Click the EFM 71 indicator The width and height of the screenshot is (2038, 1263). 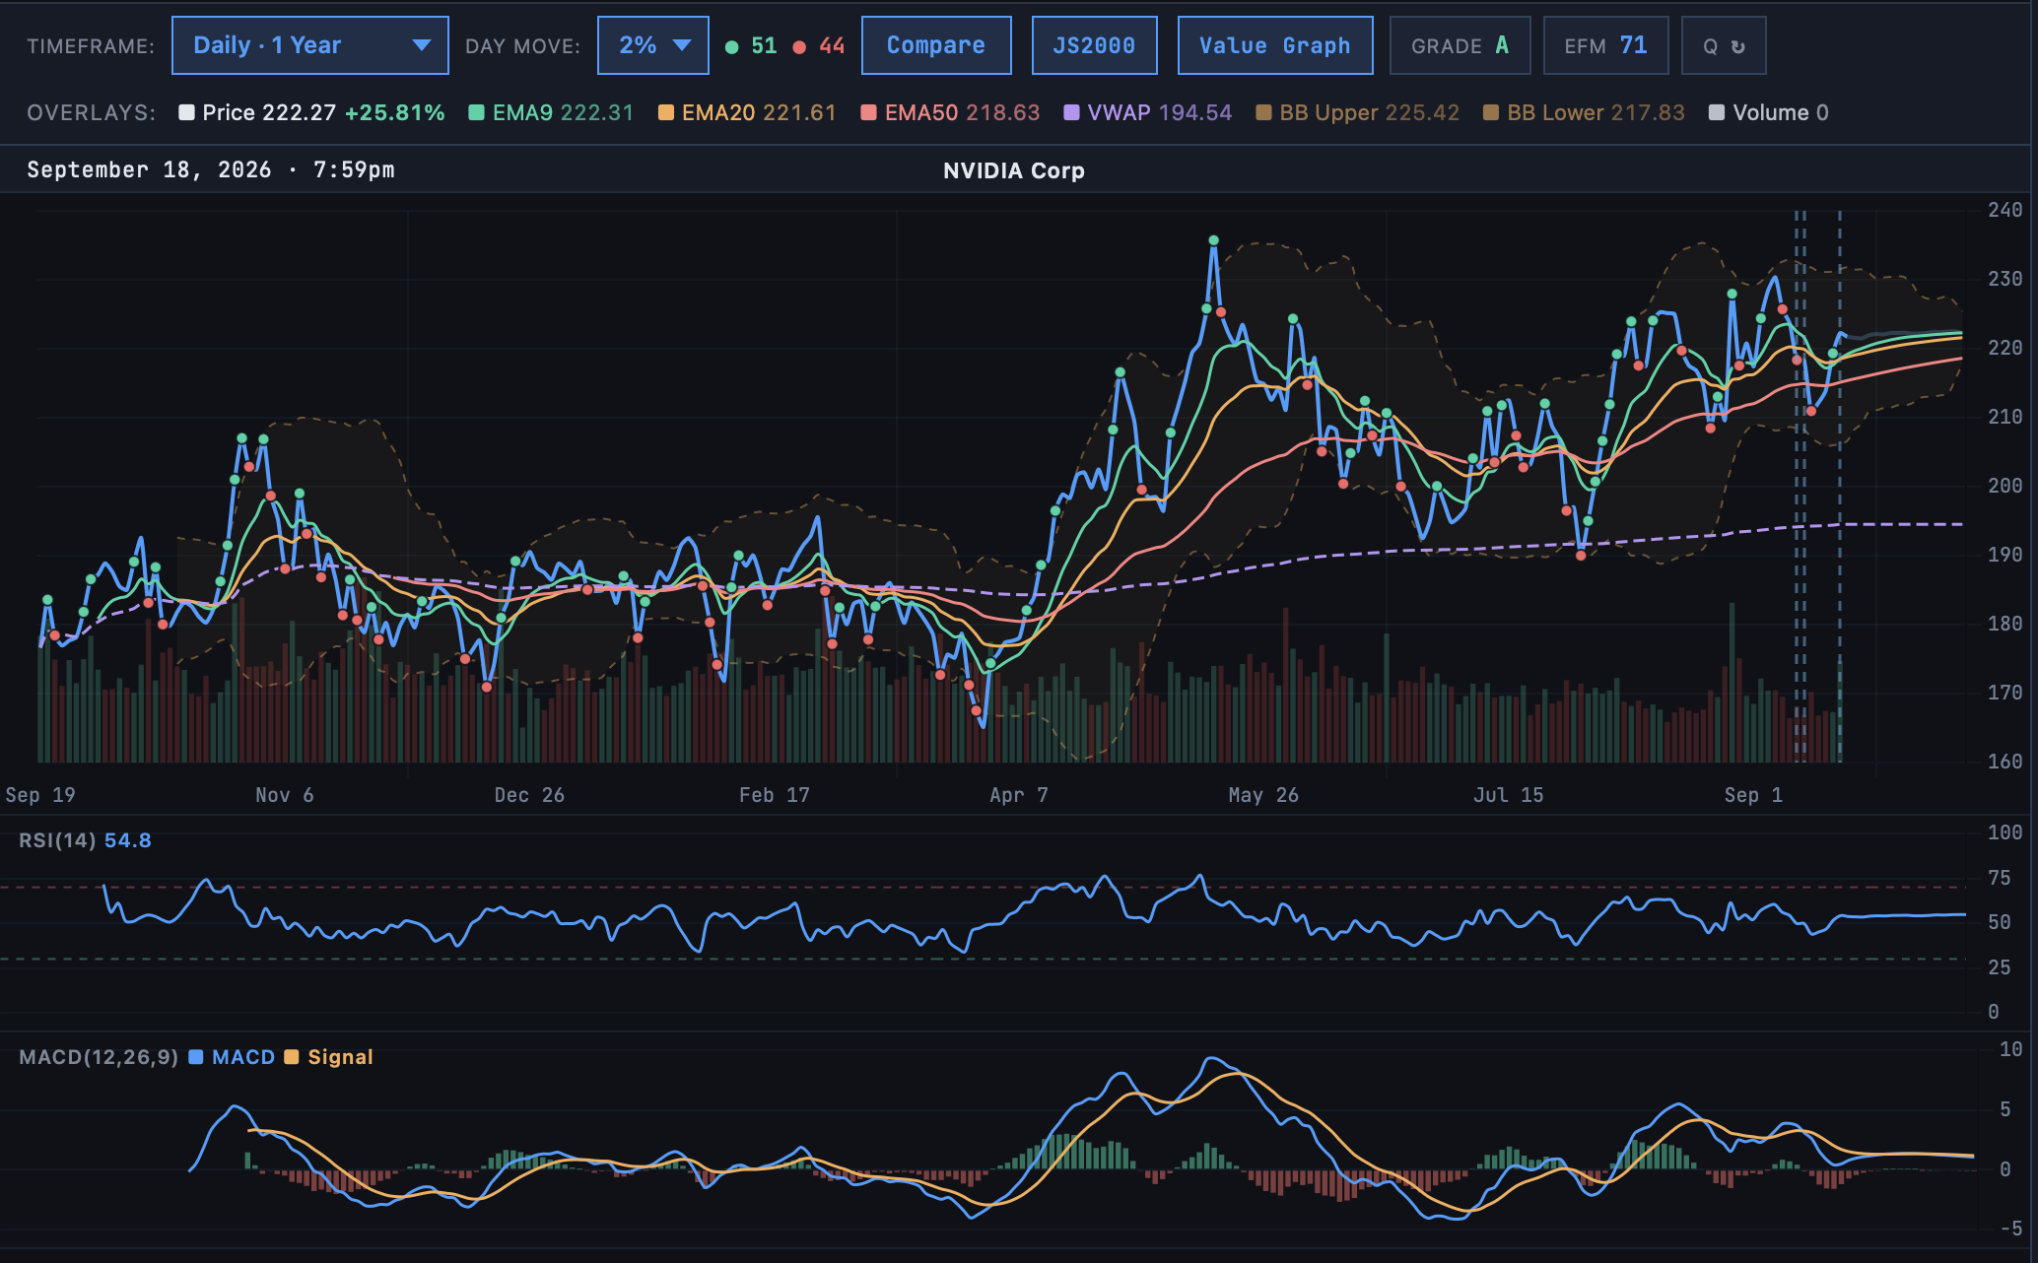pyautogui.click(x=1605, y=45)
